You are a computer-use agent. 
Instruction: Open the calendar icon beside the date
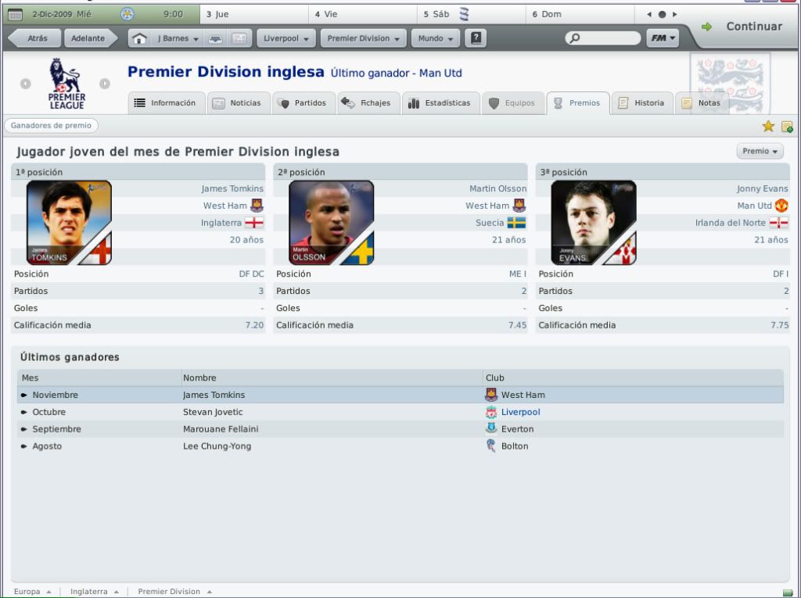pyautogui.click(x=16, y=14)
